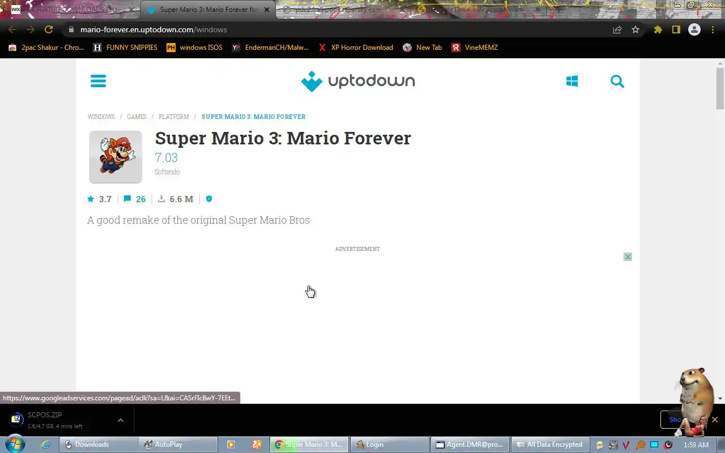The width and height of the screenshot is (725, 453).
Task: Toggle the Chrome side panel icon
Action: tap(676, 29)
